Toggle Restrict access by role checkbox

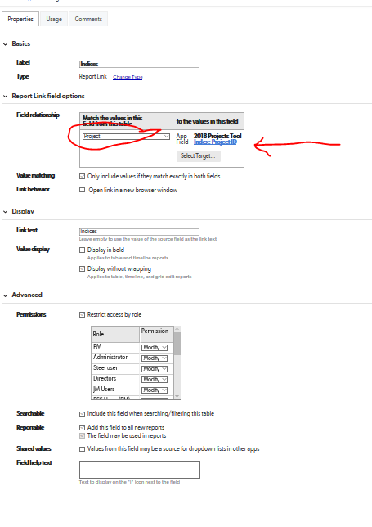83,314
